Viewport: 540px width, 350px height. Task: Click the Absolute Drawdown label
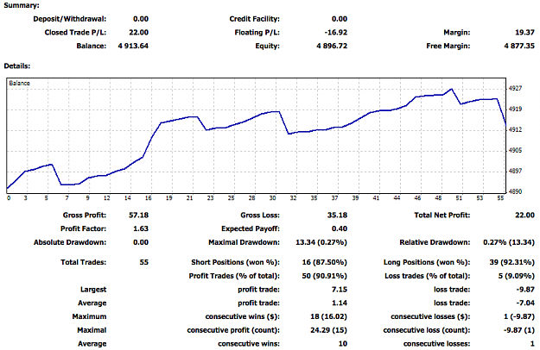point(70,242)
